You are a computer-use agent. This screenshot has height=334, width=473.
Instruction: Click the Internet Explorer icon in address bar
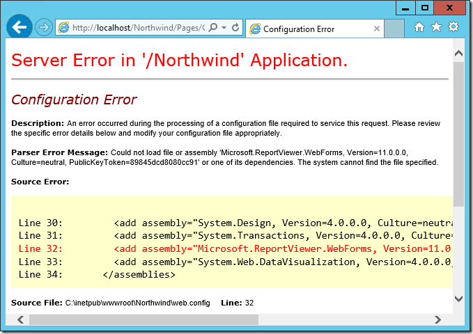tap(63, 27)
